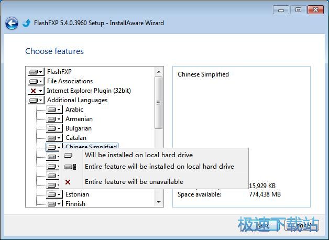Select the File Associations feature row
Viewport: 329px width, 240px height.
(x=70, y=81)
